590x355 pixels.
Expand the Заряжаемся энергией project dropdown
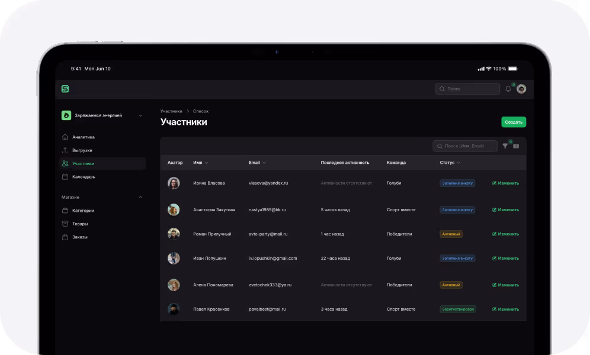pyautogui.click(x=140, y=115)
